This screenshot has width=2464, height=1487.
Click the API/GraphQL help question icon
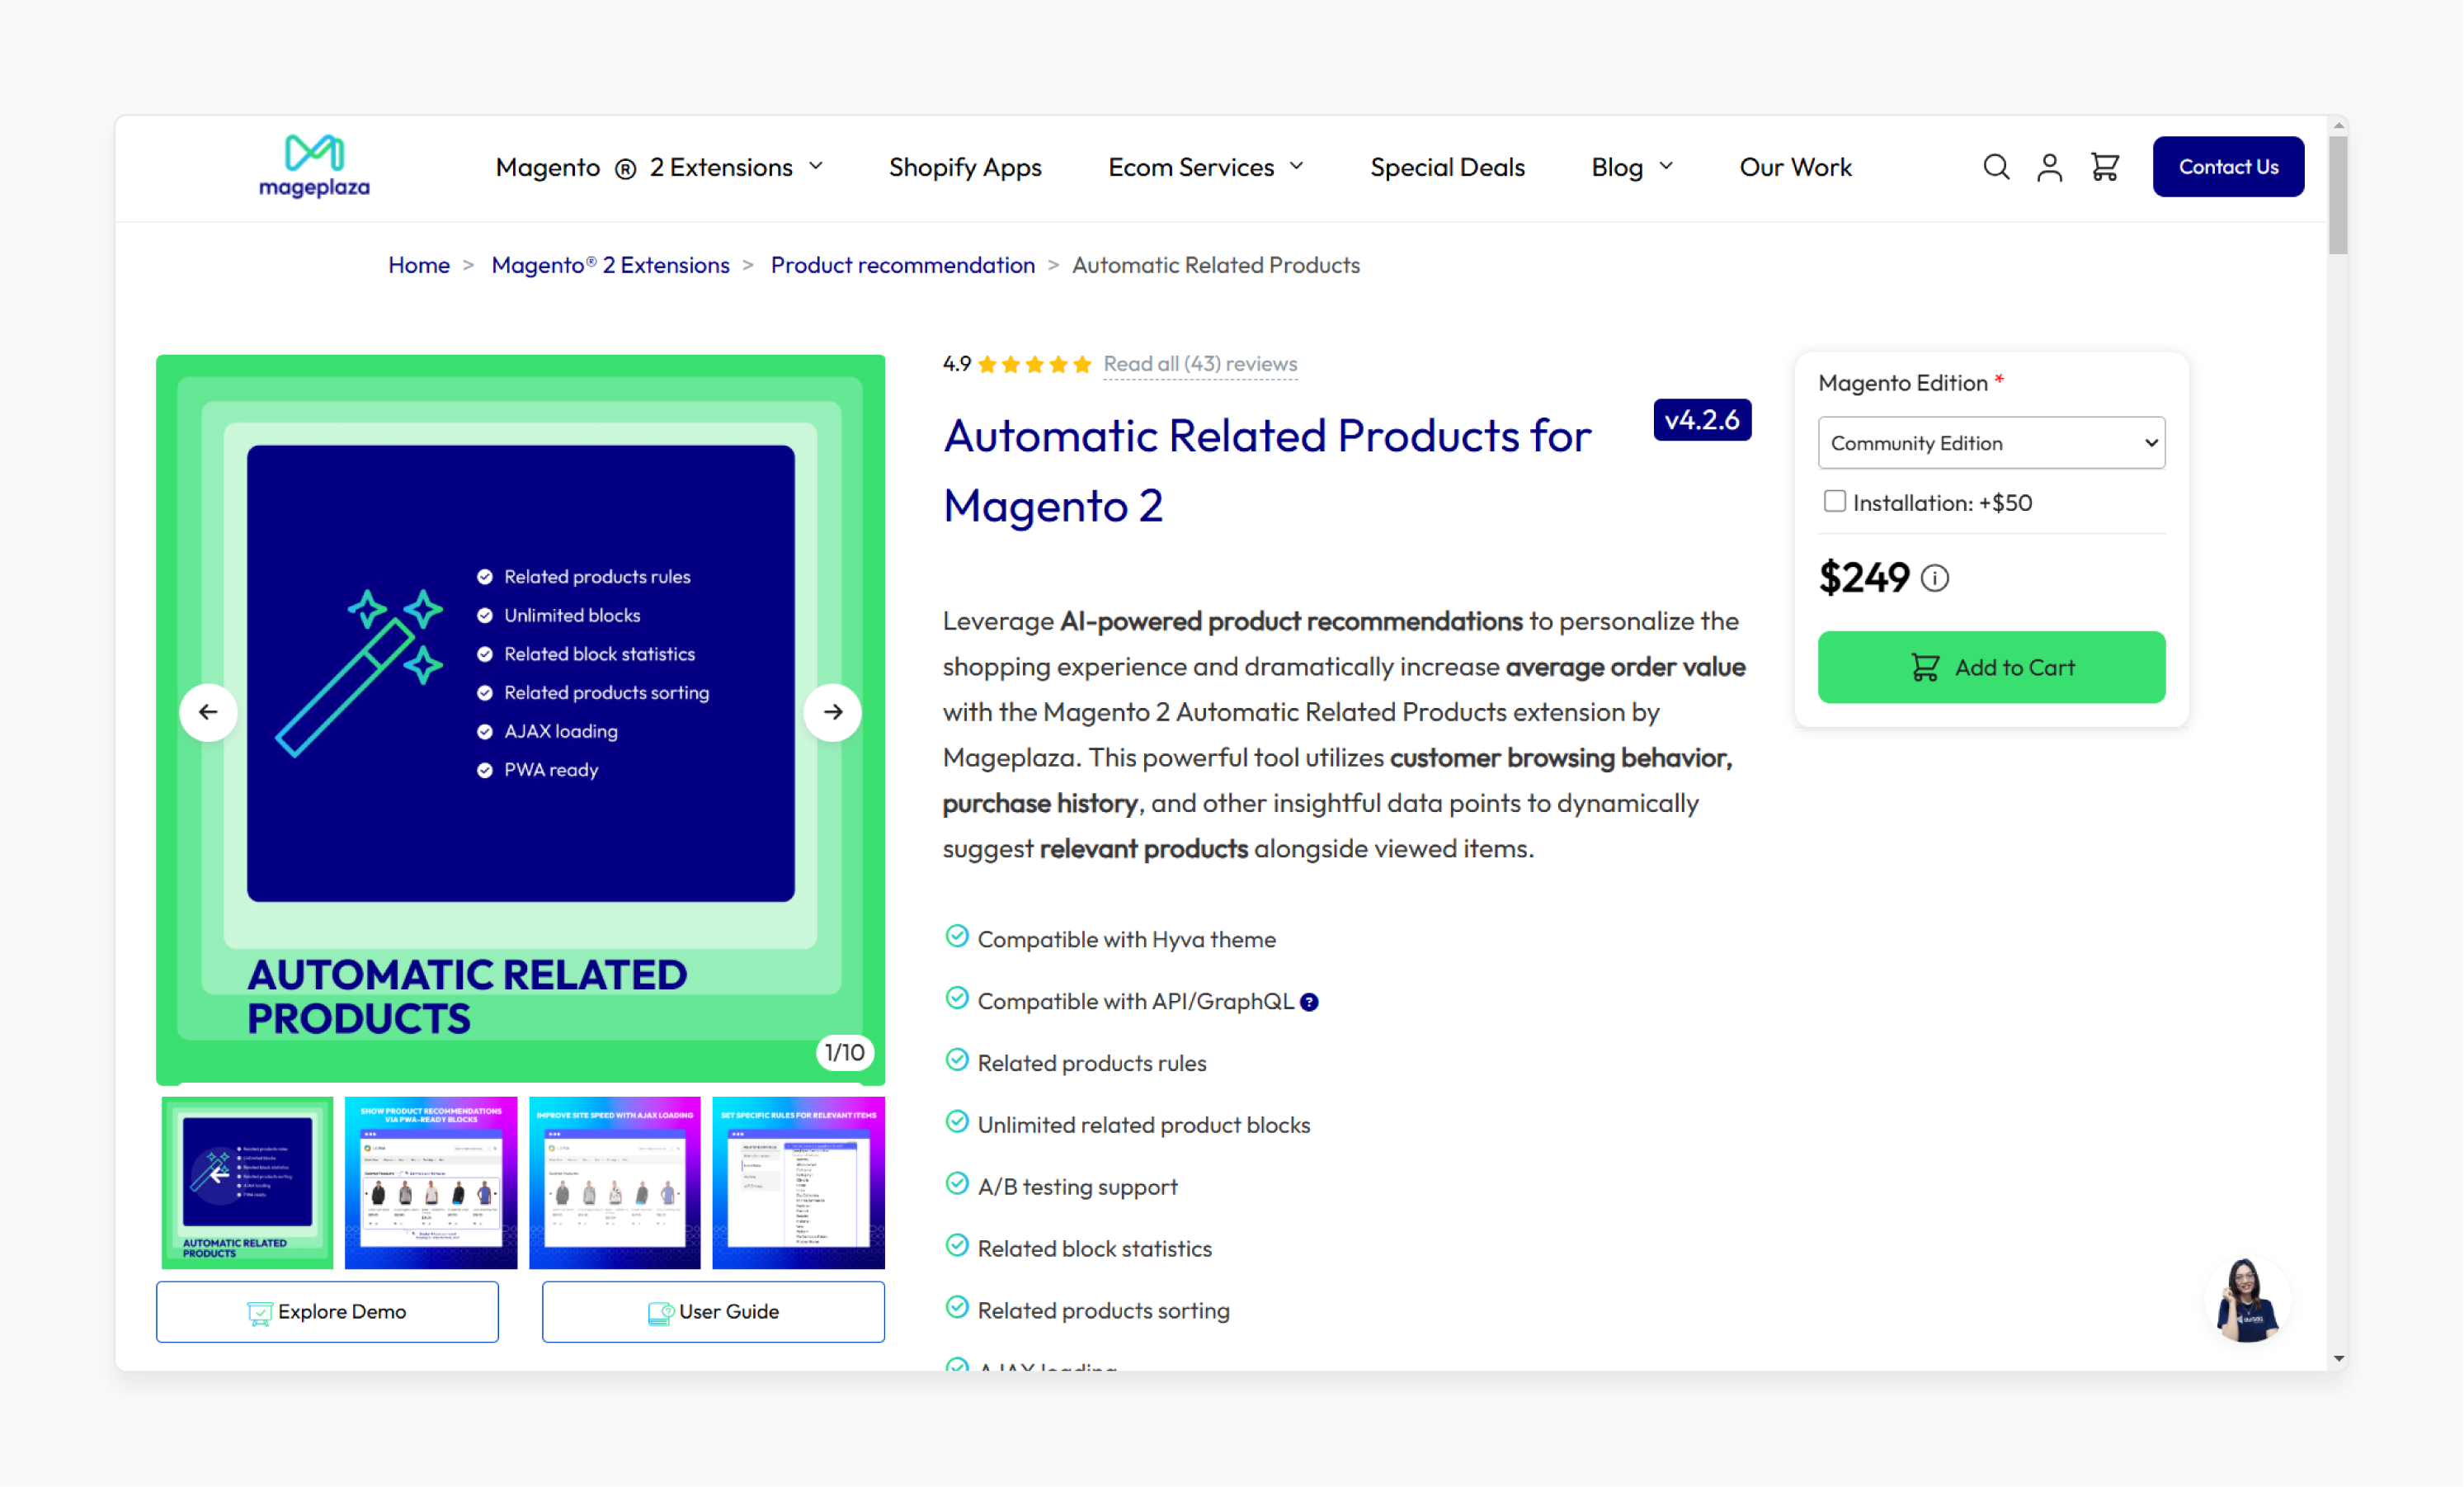pyautogui.click(x=1309, y=1003)
